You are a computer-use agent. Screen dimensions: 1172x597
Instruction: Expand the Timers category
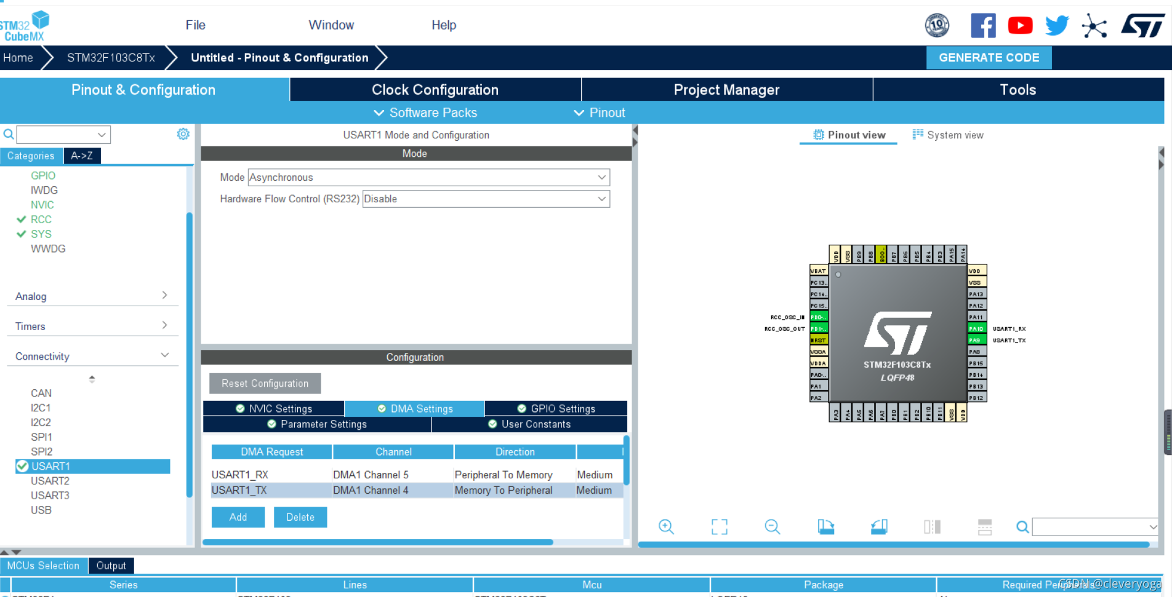pos(92,326)
